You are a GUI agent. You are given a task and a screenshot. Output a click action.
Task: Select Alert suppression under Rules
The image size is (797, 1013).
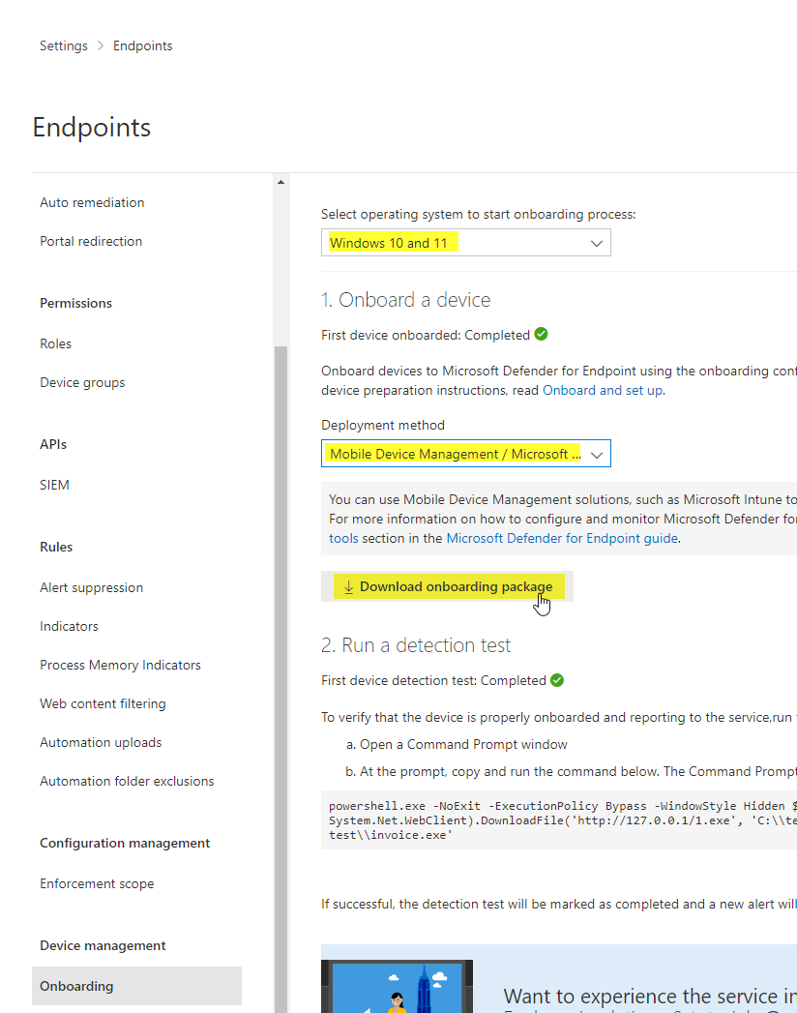91,587
